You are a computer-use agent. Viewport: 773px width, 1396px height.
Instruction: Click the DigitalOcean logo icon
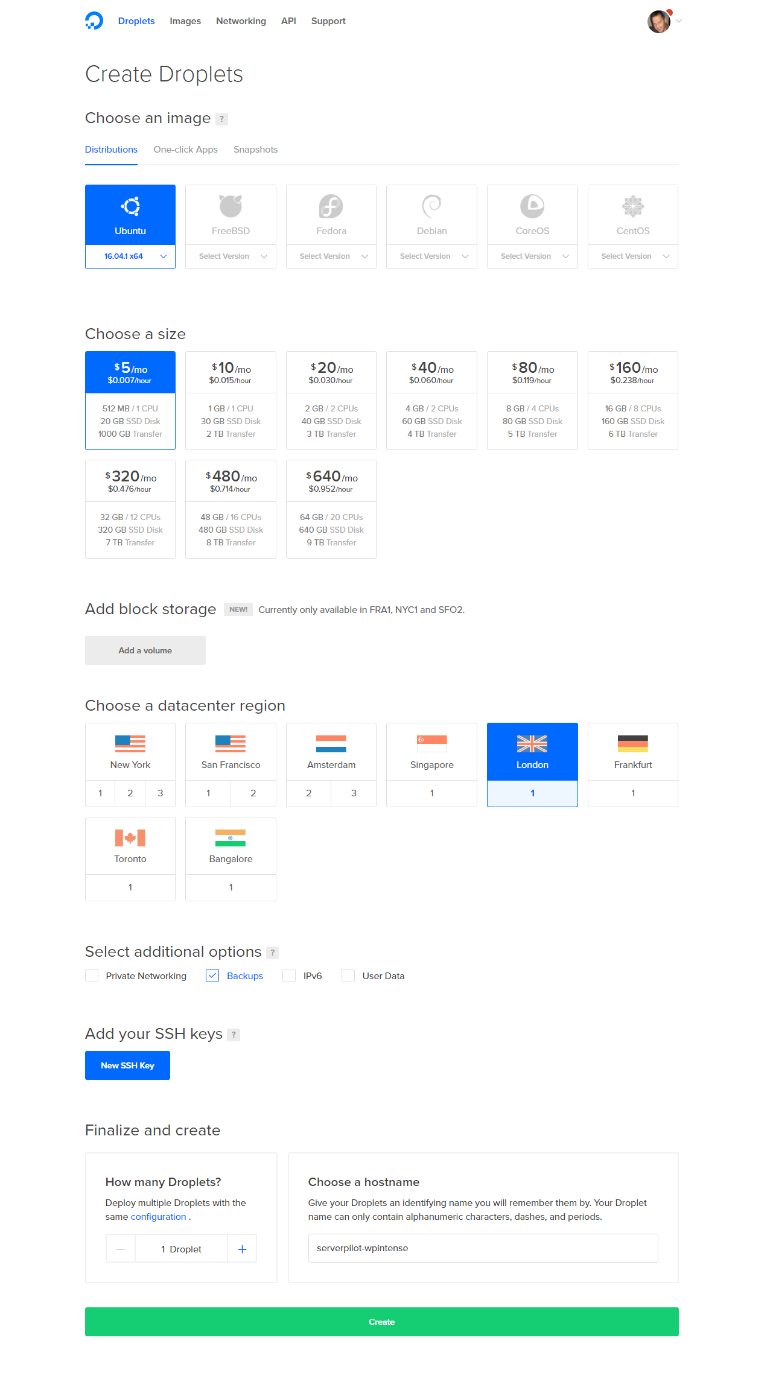coord(94,21)
